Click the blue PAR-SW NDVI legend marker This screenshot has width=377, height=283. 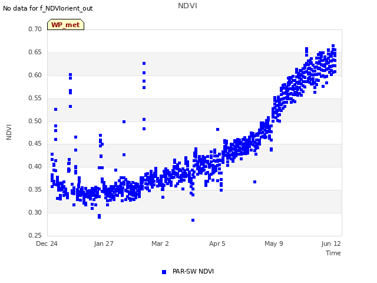(164, 272)
